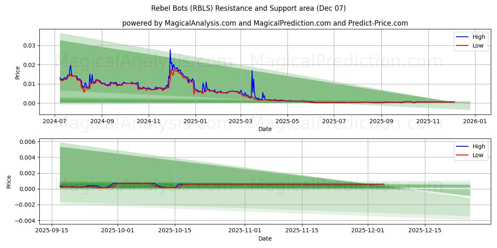This screenshot has width=497, height=248.
Task: Click the '0.01' price tick label
Action: [x=30, y=84]
